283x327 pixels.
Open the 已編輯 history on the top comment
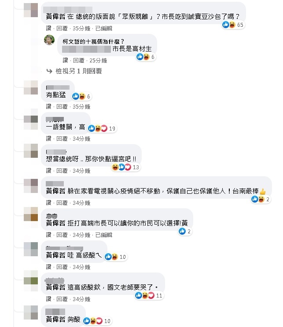pos(104,29)
